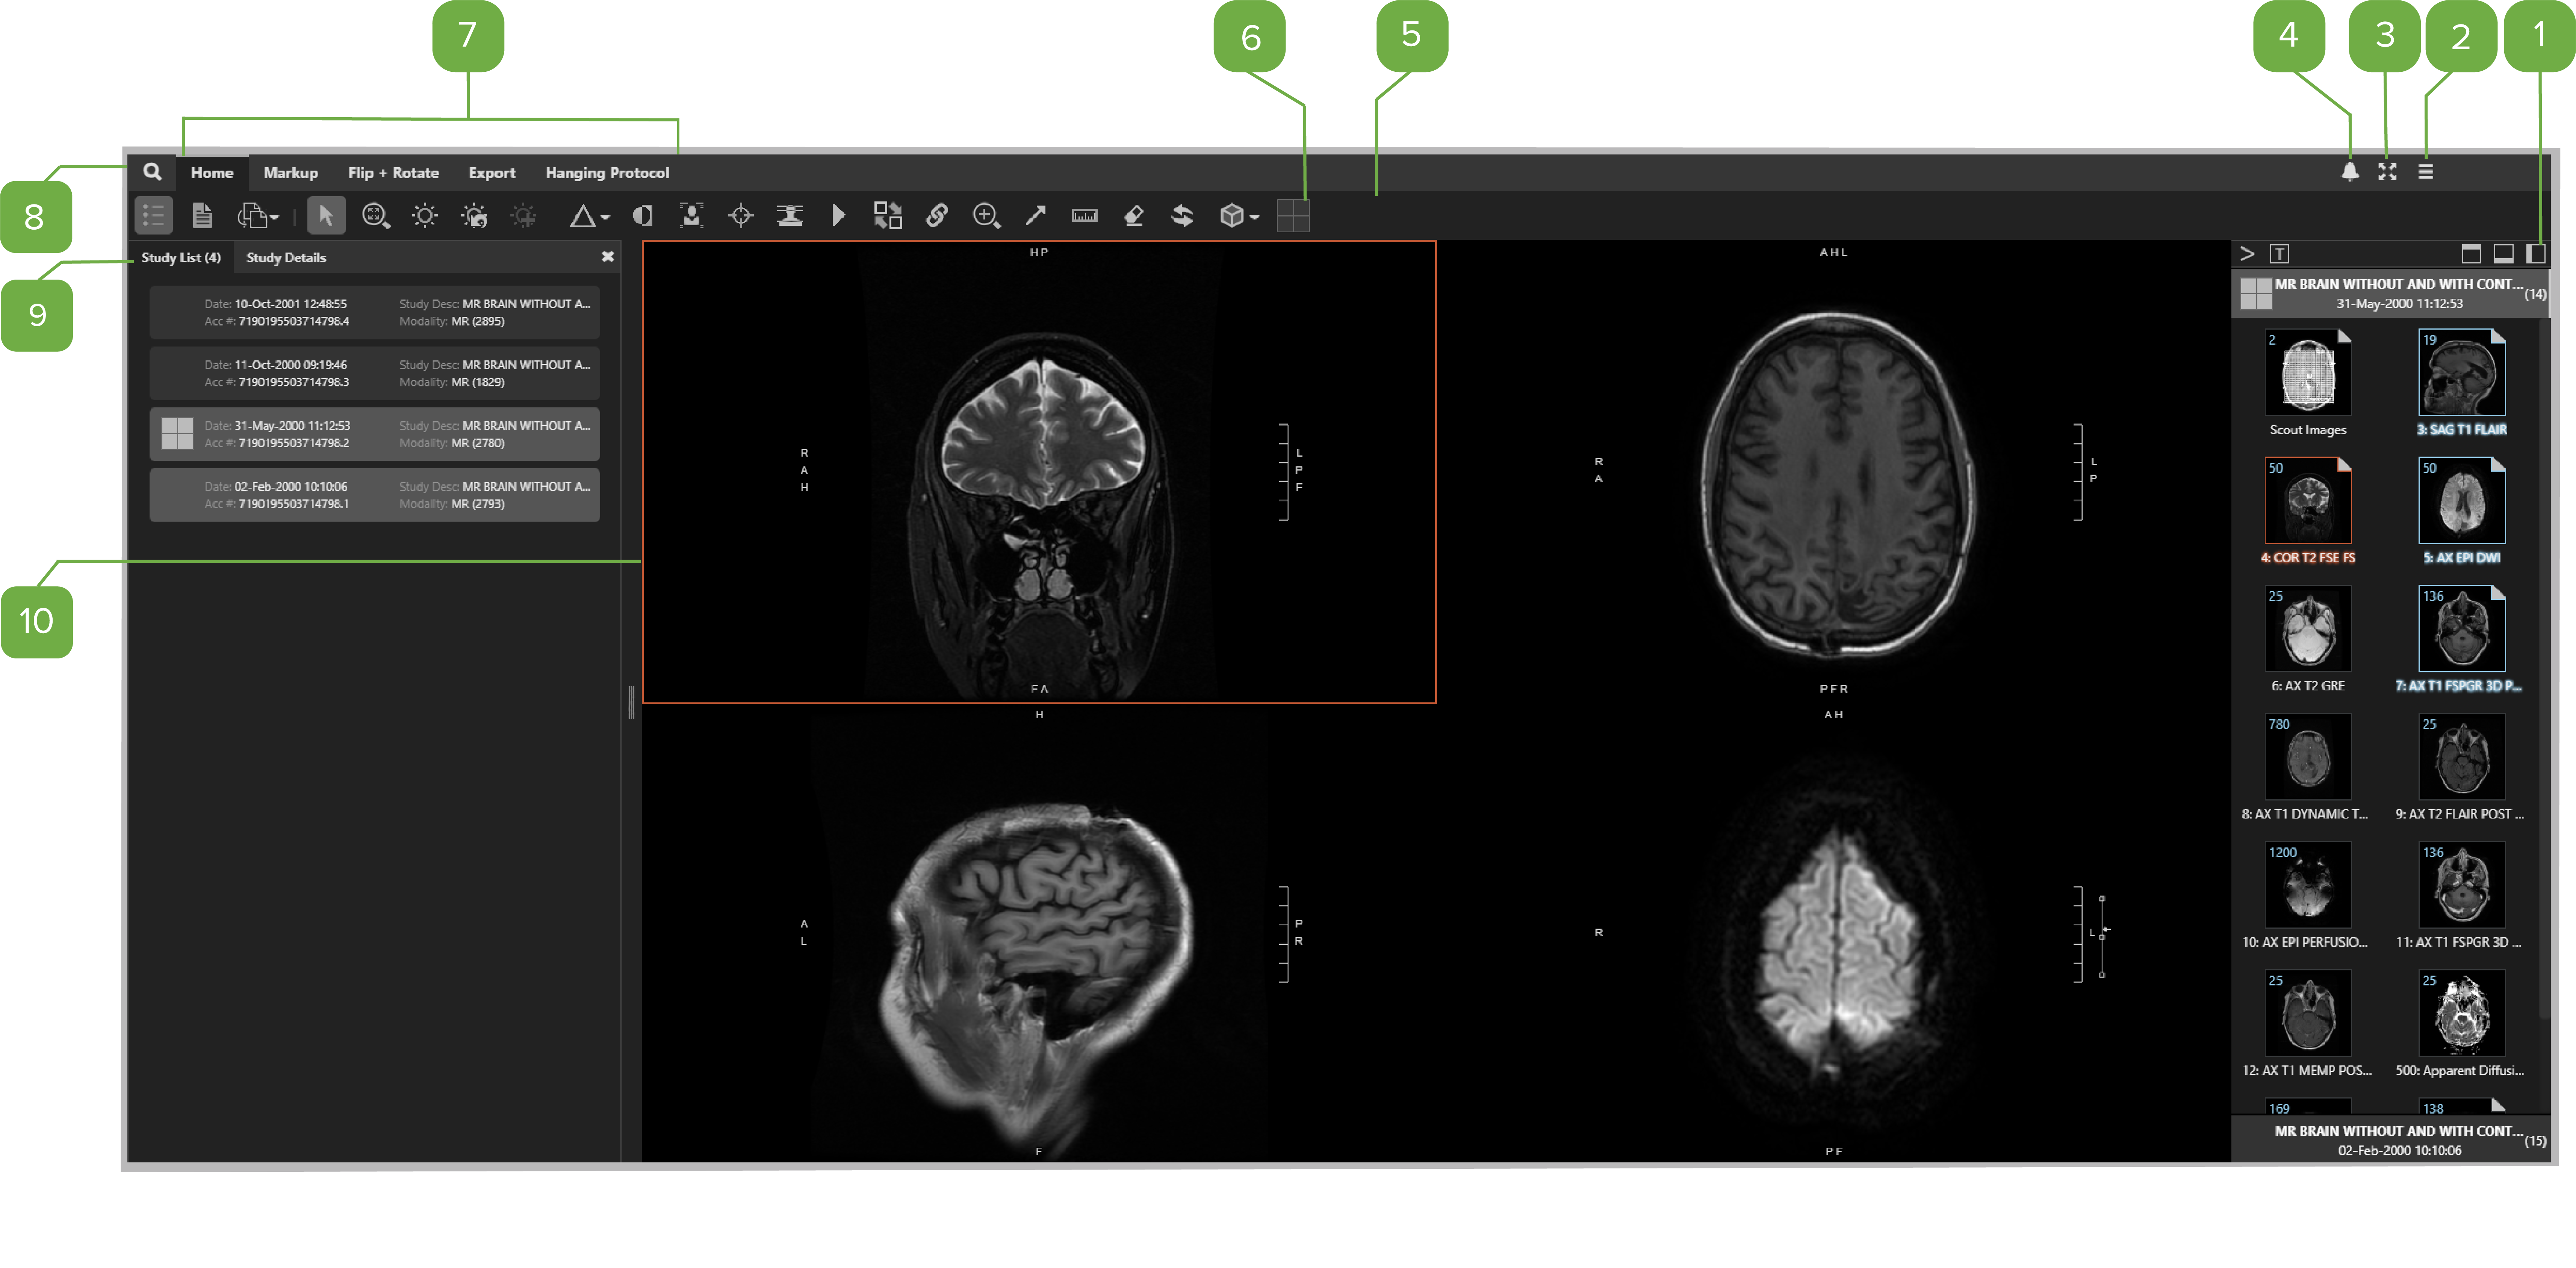Viewport: 2576px width, 1268px height.
Task: Open the annotation triangle dropdown
Action: [589, 215]
